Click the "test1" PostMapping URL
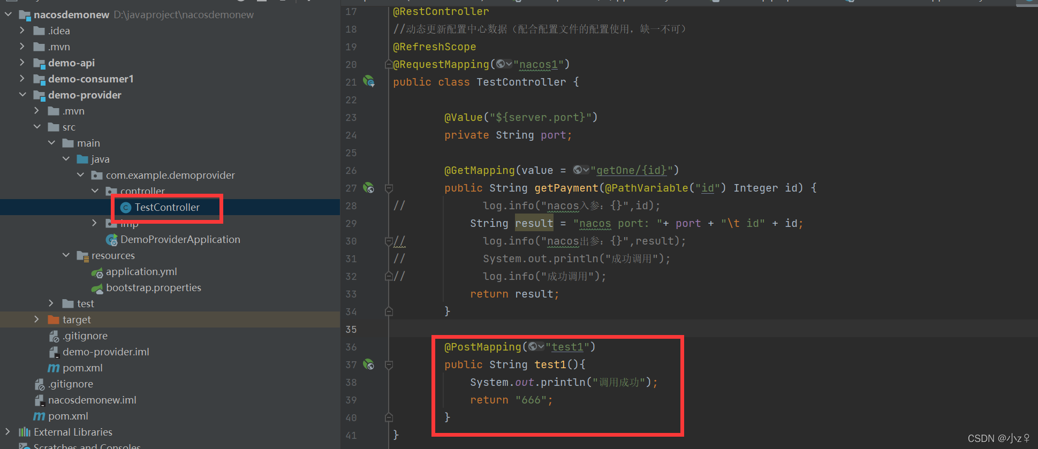The image size is (1038, 449). pyautogui.click(x=567, y=347)
